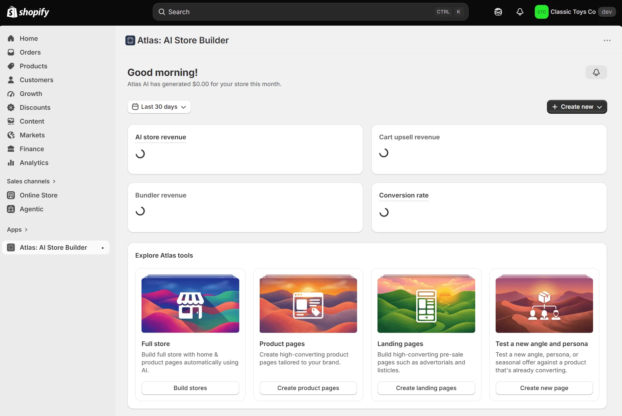Click the Cart upsell revenue card
Image resolution: width=622 pixels, height=416 pixels.
point(489,149)
